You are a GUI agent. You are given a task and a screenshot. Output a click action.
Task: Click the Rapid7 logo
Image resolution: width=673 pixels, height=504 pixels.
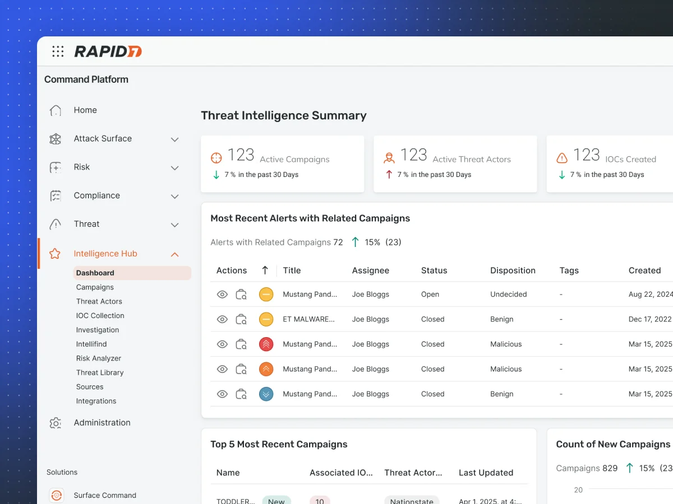point(108,52)
